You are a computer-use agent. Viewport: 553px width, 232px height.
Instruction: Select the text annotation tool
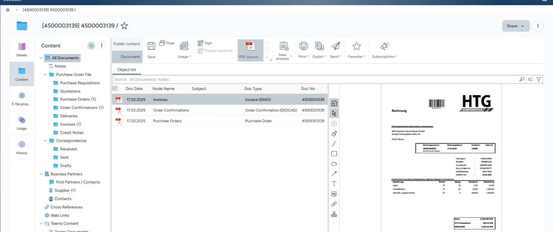(x=334, y=184)
